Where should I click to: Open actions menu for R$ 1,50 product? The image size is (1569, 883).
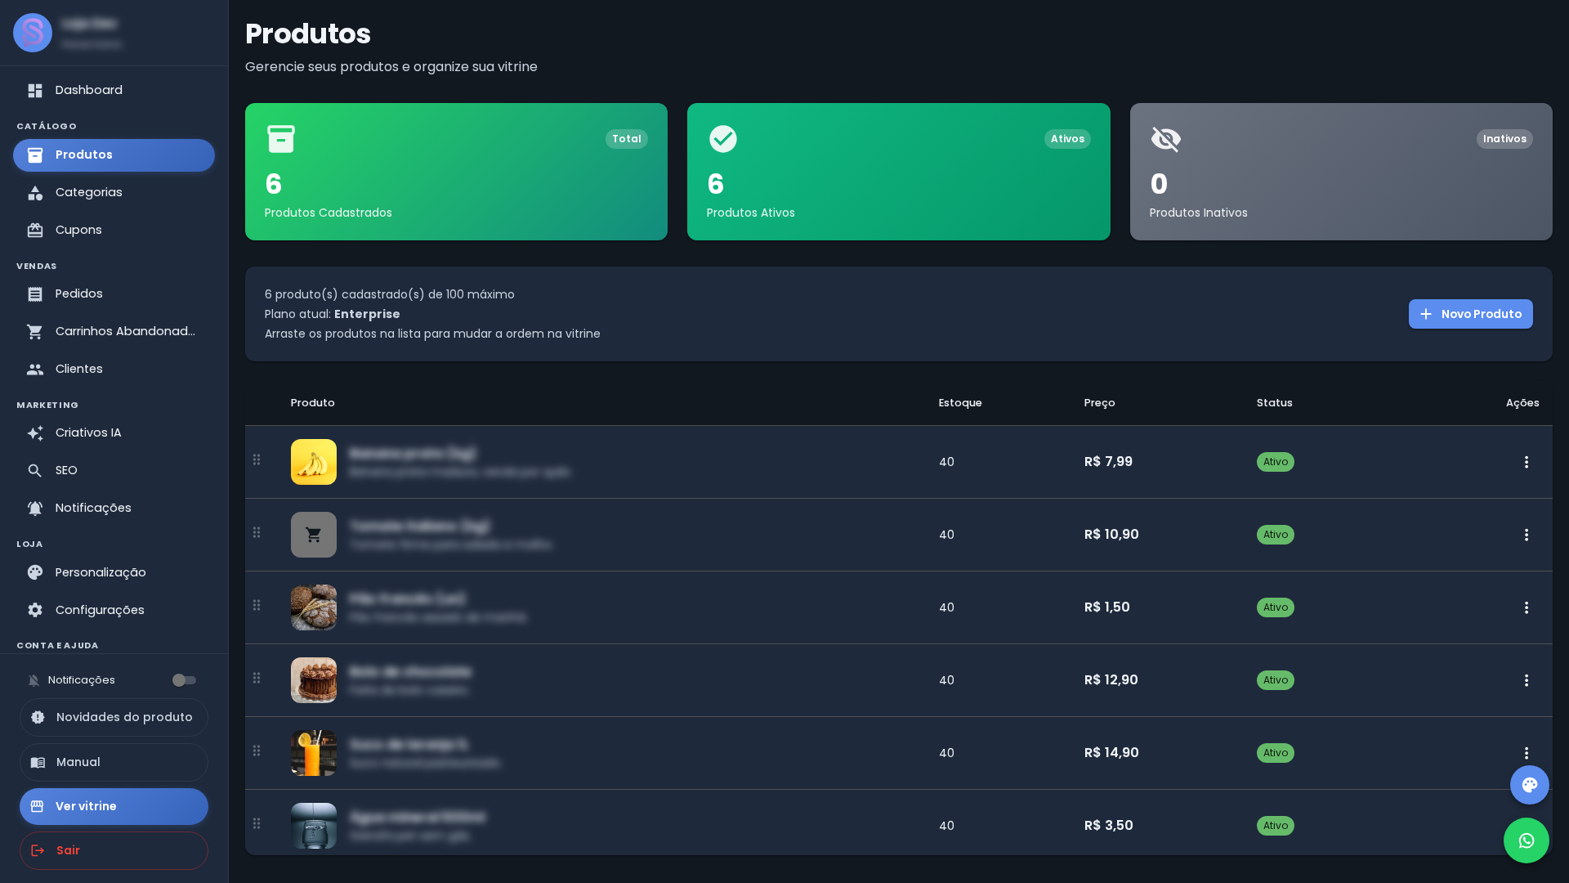1526,607
